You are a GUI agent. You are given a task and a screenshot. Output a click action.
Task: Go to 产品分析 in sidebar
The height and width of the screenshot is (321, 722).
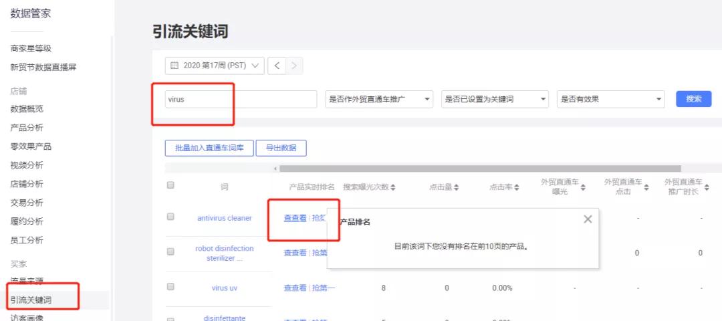pyautogui.click(x=27, y=128)
